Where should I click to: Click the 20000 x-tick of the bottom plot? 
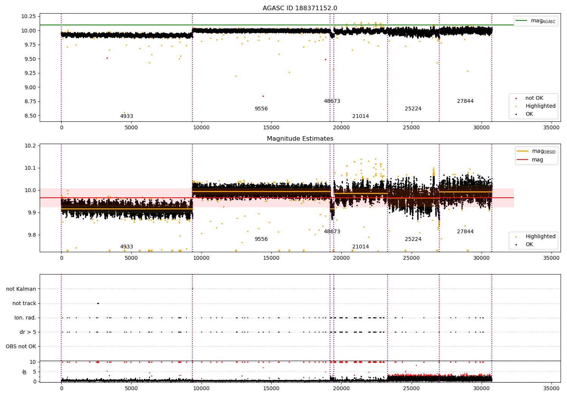coord(341,388)
